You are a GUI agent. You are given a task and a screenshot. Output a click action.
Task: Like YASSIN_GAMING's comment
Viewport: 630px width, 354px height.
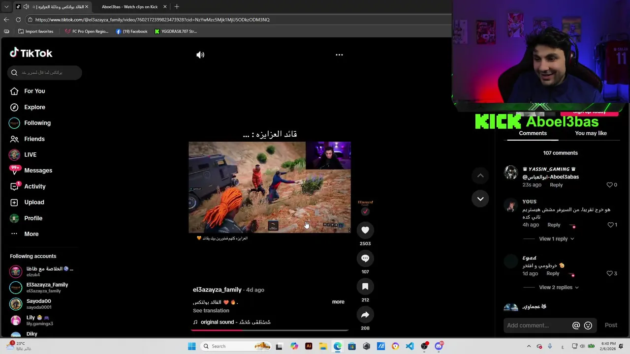(x=609, y=185)
